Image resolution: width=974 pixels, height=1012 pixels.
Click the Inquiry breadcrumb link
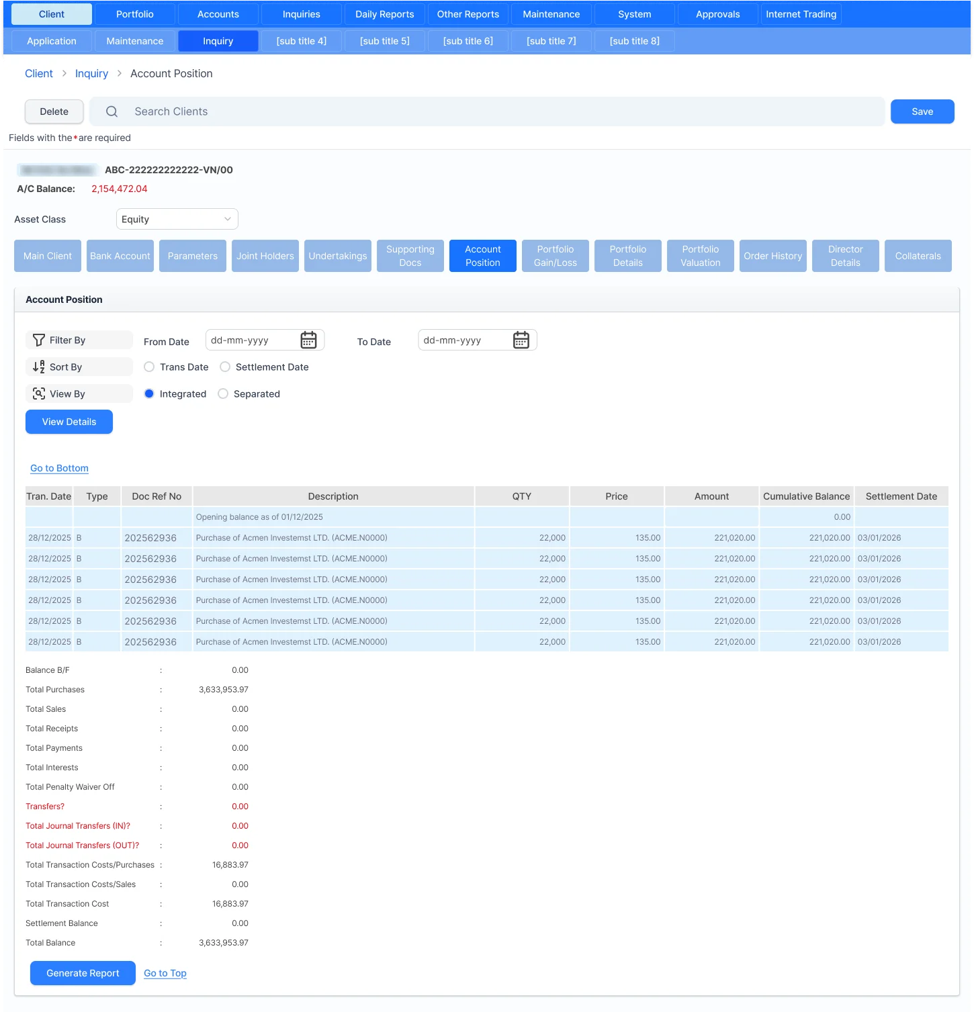point(91,73)
